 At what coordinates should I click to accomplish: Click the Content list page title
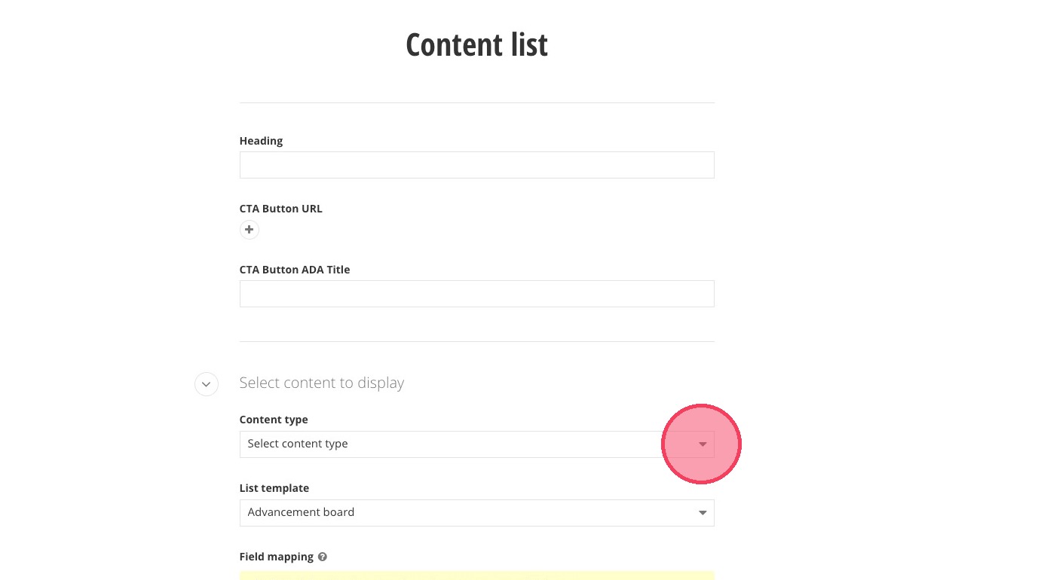476,45
